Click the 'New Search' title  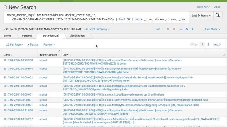pos(22,7)
